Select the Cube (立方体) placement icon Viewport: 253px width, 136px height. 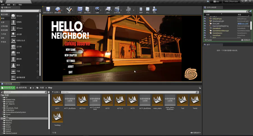(x=13, y=47)
